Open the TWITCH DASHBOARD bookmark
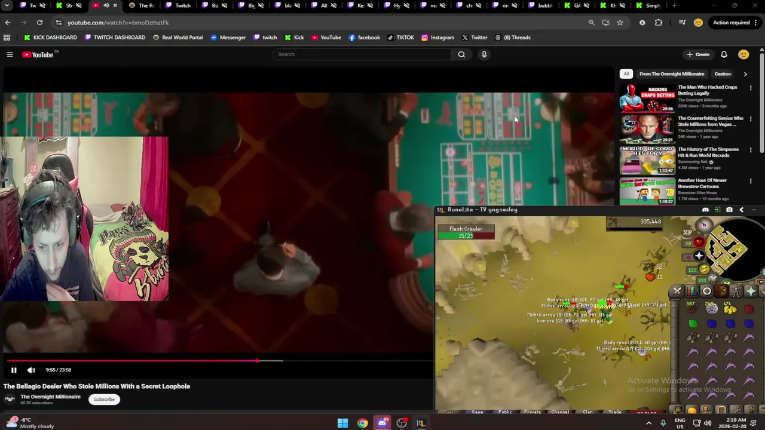The height and width of the screenshot is (430, 765). point(115,38)
